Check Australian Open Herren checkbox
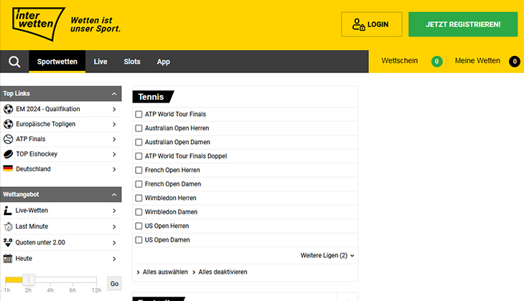This screenshot has width=524, height=301. (139, 128)
